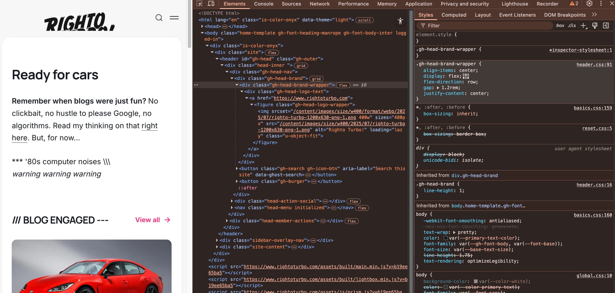Viewport: 615px width, 293px height.
Task: Click the flex badge beside div class site
Action: pyautogui.click(x=272, y=53)
